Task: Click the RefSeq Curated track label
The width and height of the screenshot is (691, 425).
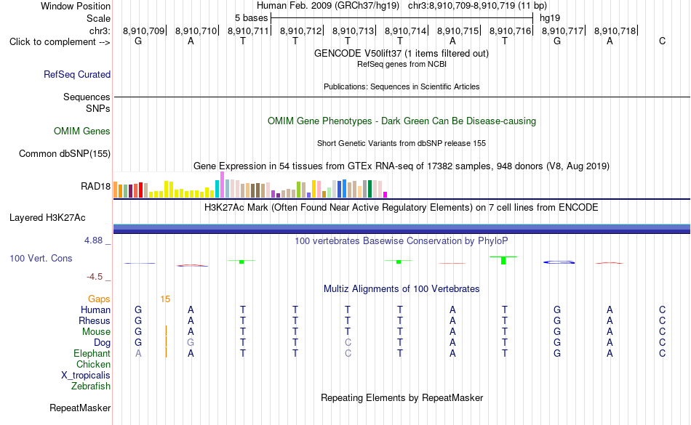Action: 76,74
